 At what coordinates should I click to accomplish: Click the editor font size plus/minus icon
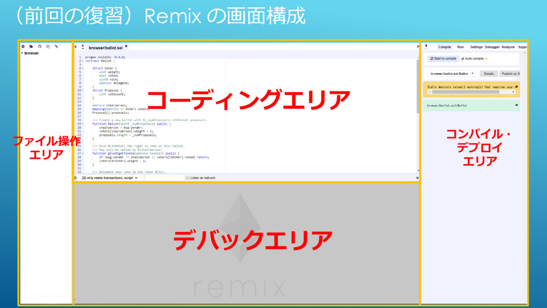point(83,47)
